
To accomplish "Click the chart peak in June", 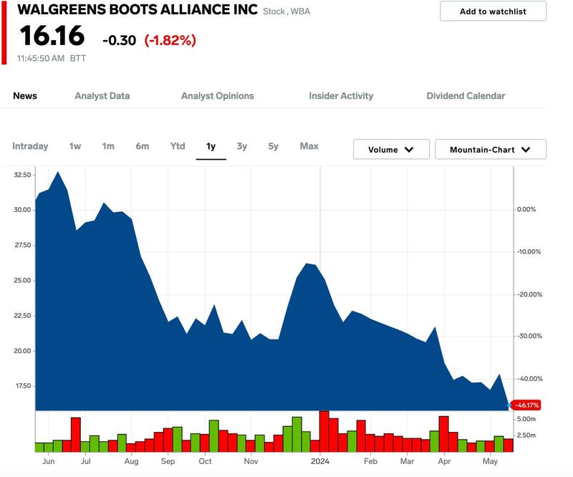I will tap(57, 173).
